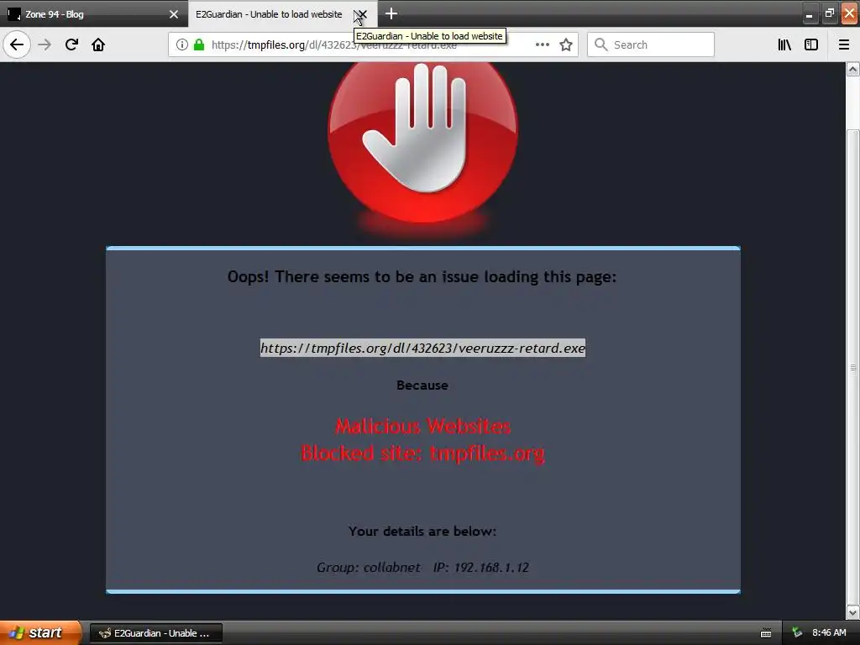
Task: Click the 'Group: collabnet' detail
Action: click(368, 567)
